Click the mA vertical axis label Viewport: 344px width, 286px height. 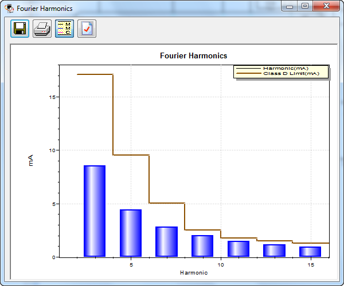click(31, 160)
